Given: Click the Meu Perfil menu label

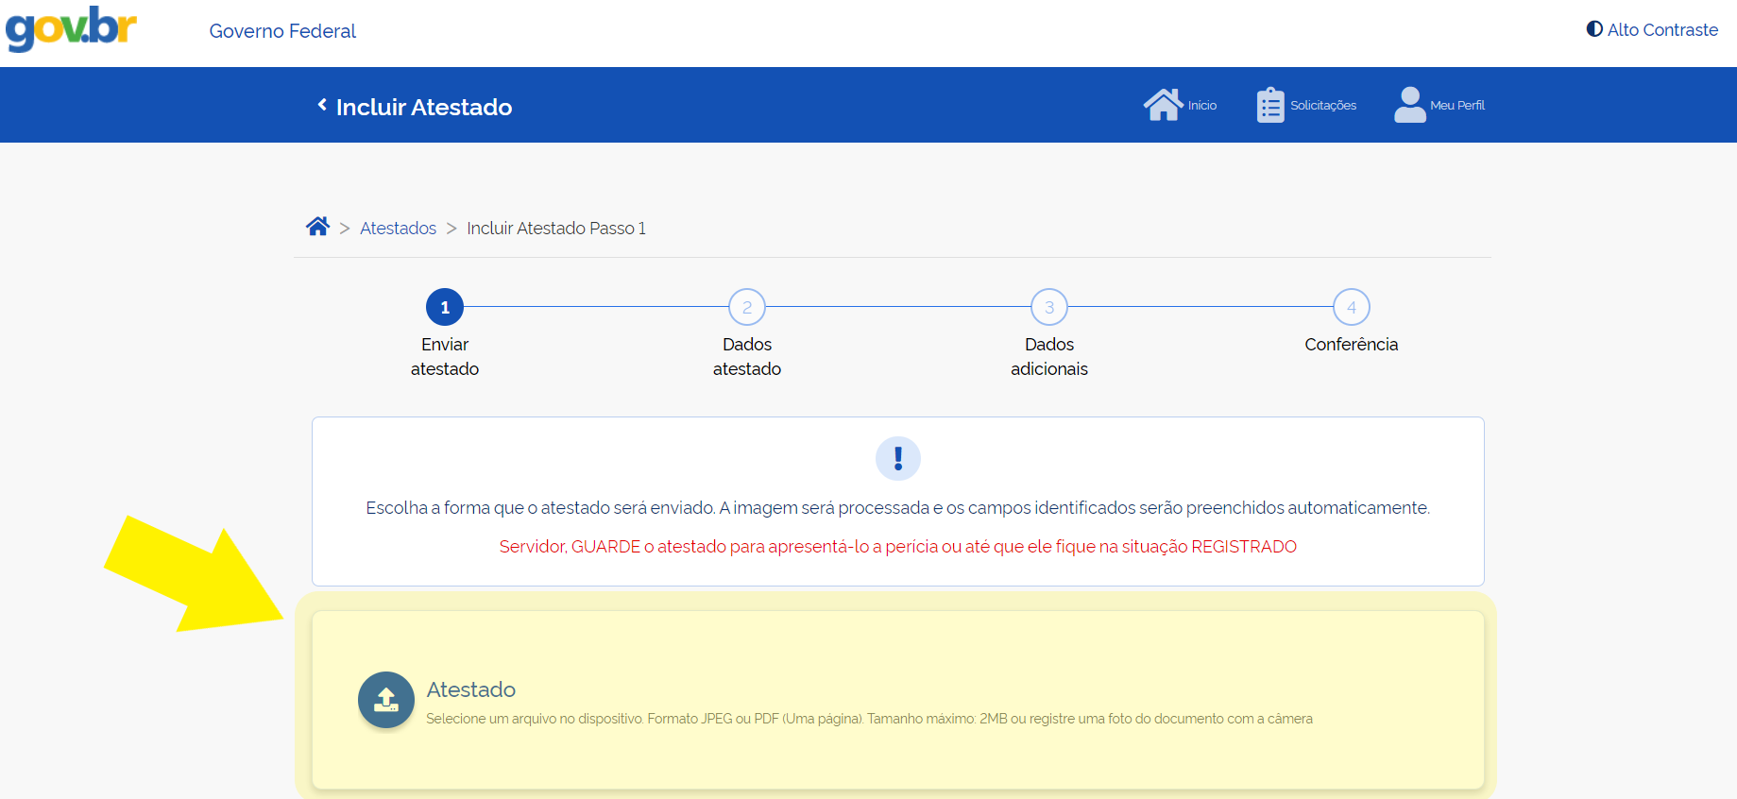Looking at the screenshot, I should [1457, 106].
